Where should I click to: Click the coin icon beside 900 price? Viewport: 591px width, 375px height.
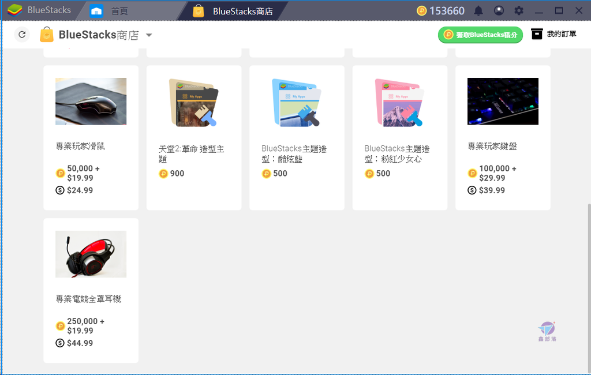click(x=163, y=174)
